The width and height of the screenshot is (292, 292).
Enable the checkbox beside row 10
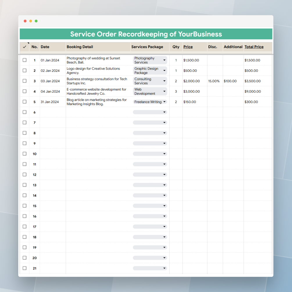(24, 154)
